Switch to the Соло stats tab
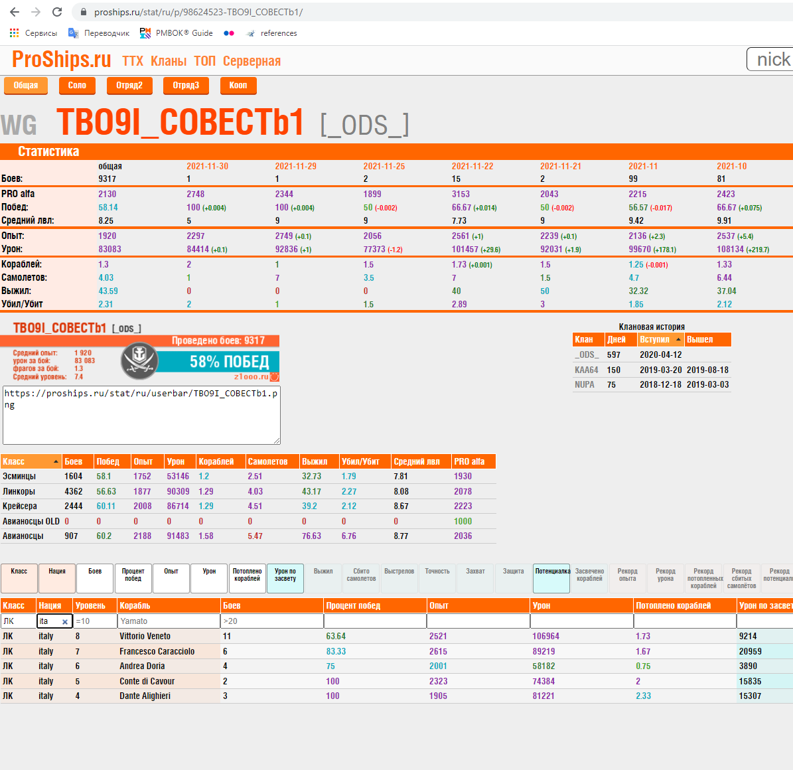The width and height of the screenshot is (793, 770). tap(78, 86)
